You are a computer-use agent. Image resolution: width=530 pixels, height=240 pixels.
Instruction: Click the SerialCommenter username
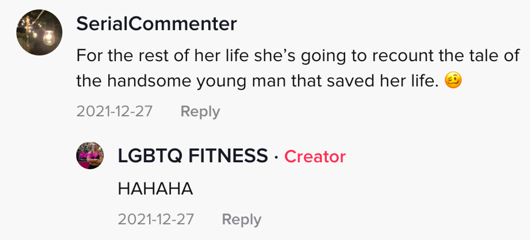point(156,23)
